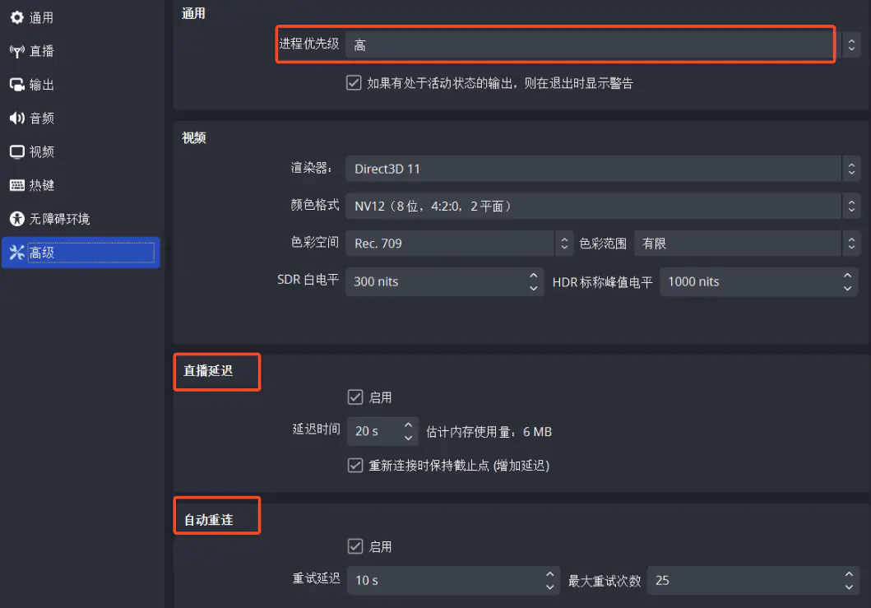Decrease the HDR 标称峰值电平 value
The height and width of the screenshot is (608, 871).
847,289
